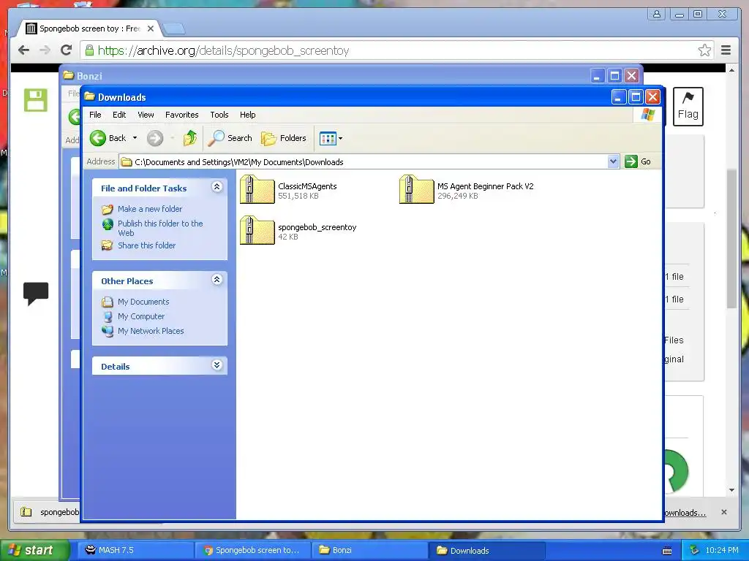Click the taskbar clock showing 10:24 PM
Screen dimensions: 749x561
722,551
